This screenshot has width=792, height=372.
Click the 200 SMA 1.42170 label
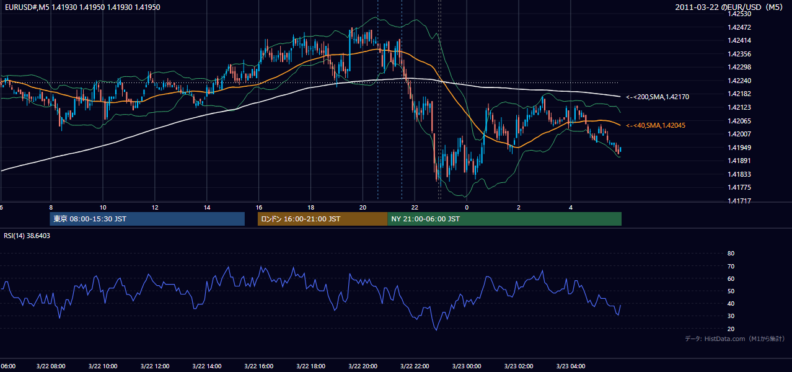(x=658, y=97)
